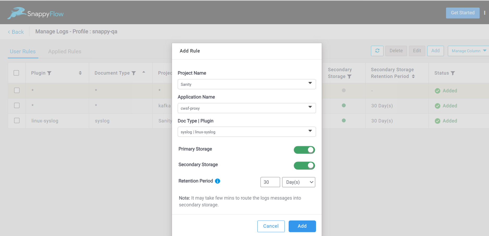Screen dimensions: 489x236
Task: Open the Doc Type | Plugin dropdown
Action: tap(247, 132)
